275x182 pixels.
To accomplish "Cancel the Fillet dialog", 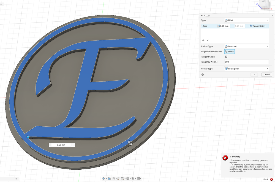I will (x=266, y=75).
